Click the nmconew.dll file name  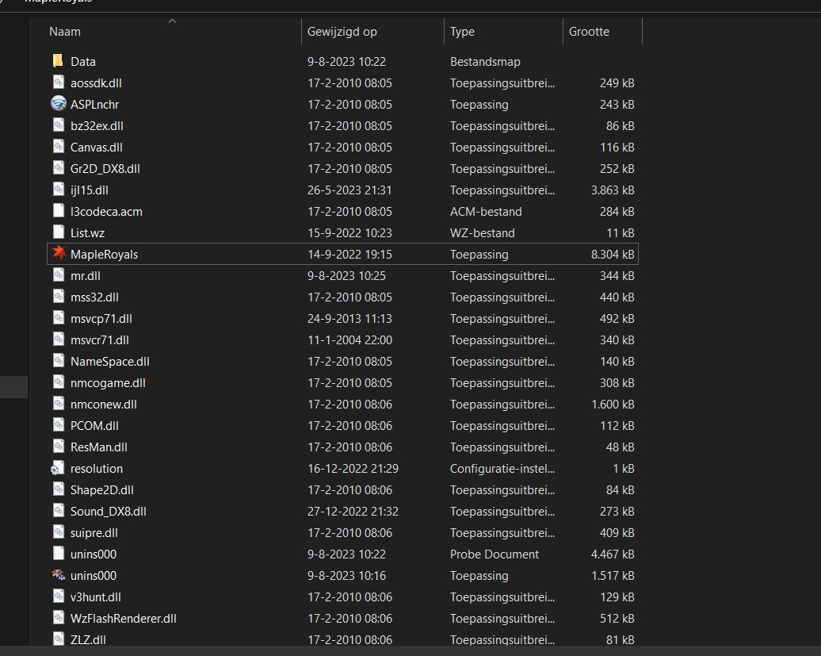click(x=103, y=404)
